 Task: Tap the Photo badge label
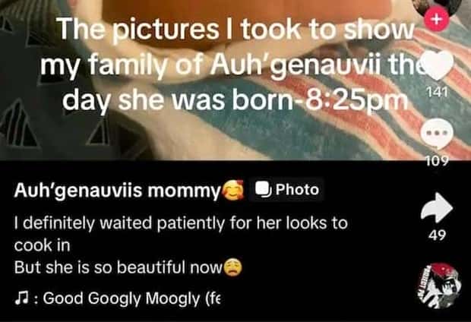(286, 190)
